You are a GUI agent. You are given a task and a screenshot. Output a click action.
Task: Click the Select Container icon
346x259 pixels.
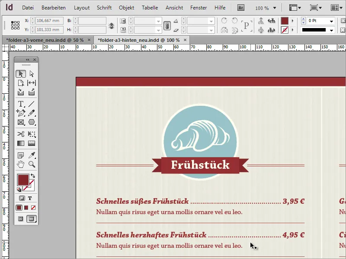261,21
